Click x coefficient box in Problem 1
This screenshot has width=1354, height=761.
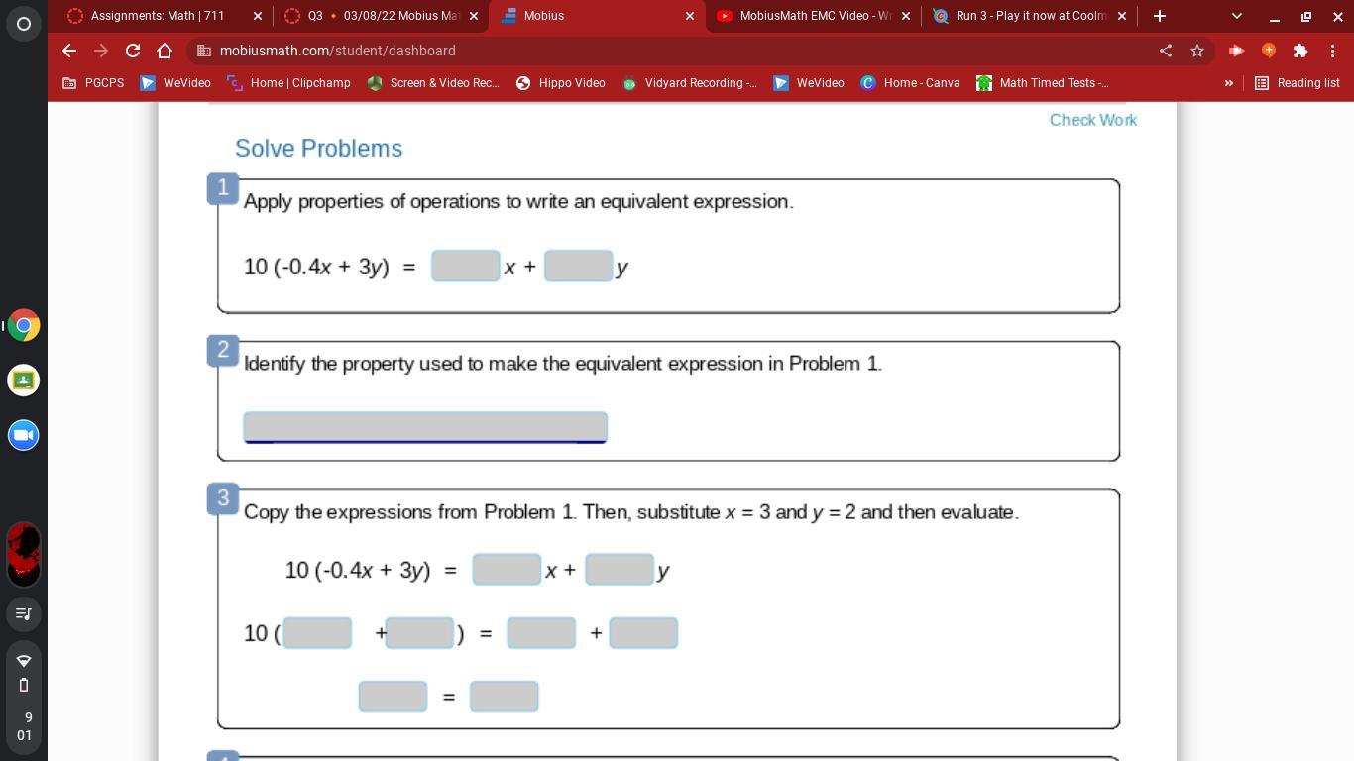point(465,266)
